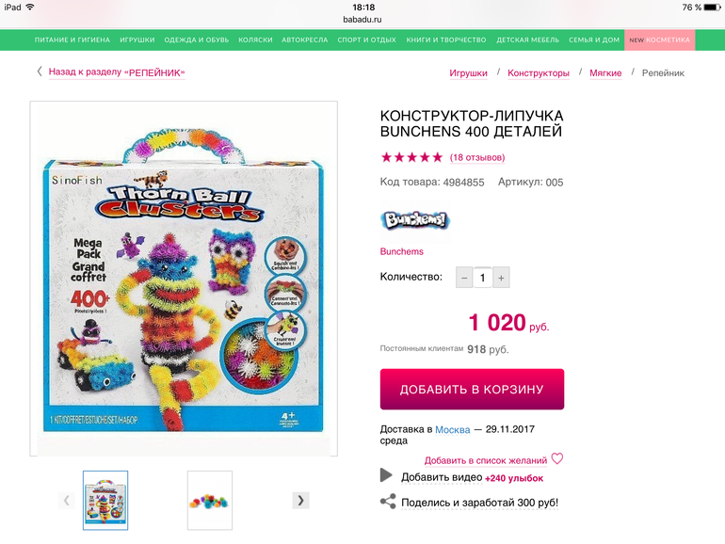Click the main product box image
725x544 pixels.
184,279
